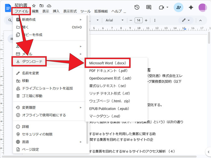Viewport: 211px width, 158px height.
Task: Open the account profile avatar
Action: pyautogui.click(x=203, y=8)
